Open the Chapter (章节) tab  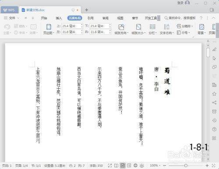(x=135, y=18)
